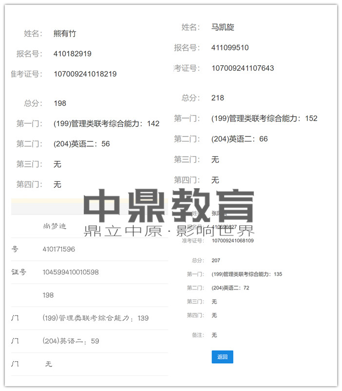Image resolution: width=342 pixels, height=391 pixels.
Task: Click the 英语二: 72 score line
Action: (230, 288)
